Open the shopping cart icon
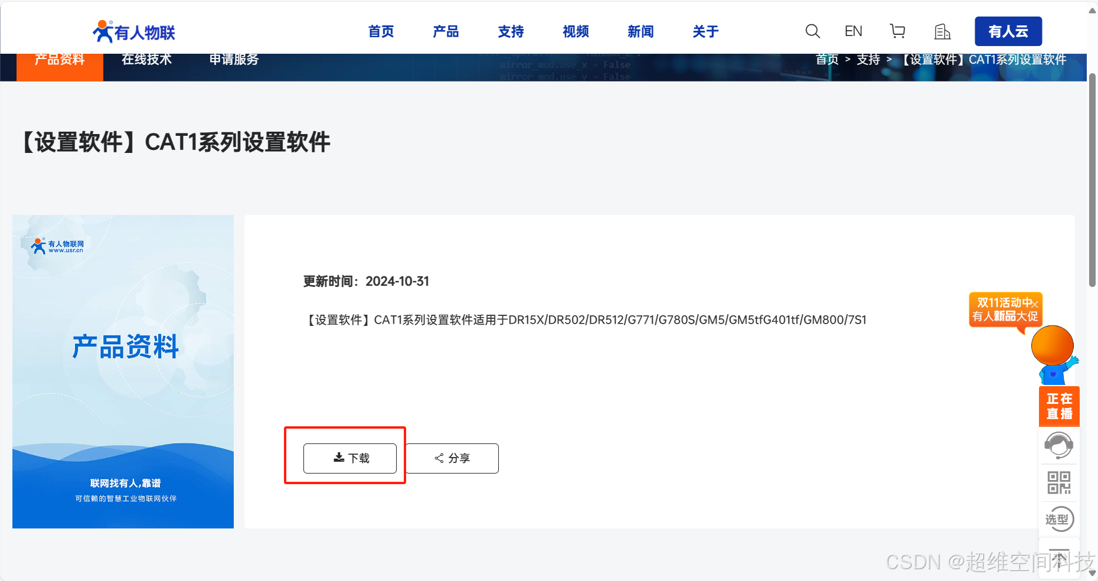1098x581 pixels. point(897,31)
